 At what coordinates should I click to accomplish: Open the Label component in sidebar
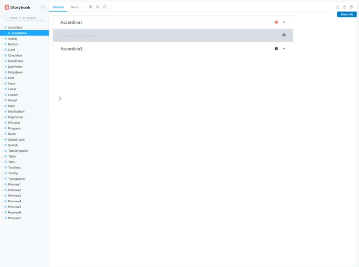click(12, 89)
